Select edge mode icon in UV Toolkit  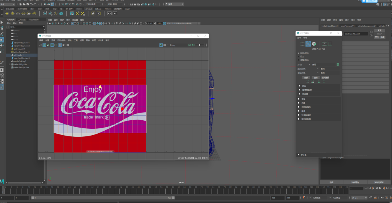pyautogui.click(x=308, y=44)
